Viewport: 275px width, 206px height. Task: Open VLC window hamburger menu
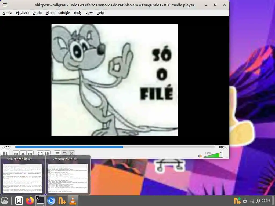[5, 5]
